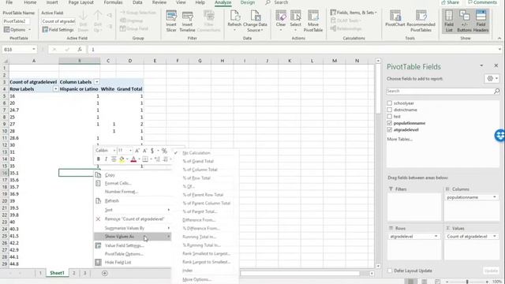Click More Tables link

[399, 139]
